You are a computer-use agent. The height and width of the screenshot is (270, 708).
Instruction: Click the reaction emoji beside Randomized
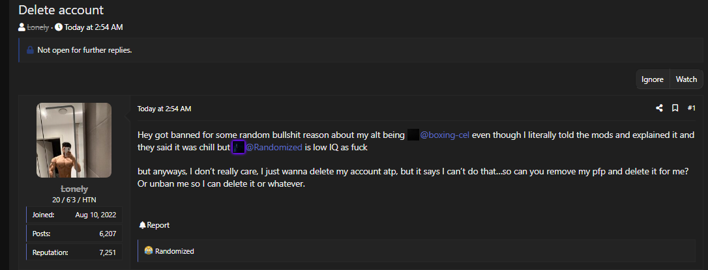point(149,251)
